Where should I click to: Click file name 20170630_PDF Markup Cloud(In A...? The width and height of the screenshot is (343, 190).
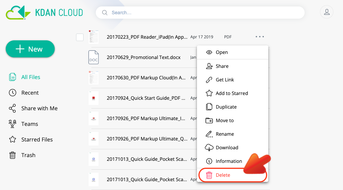tap(146, 78)
